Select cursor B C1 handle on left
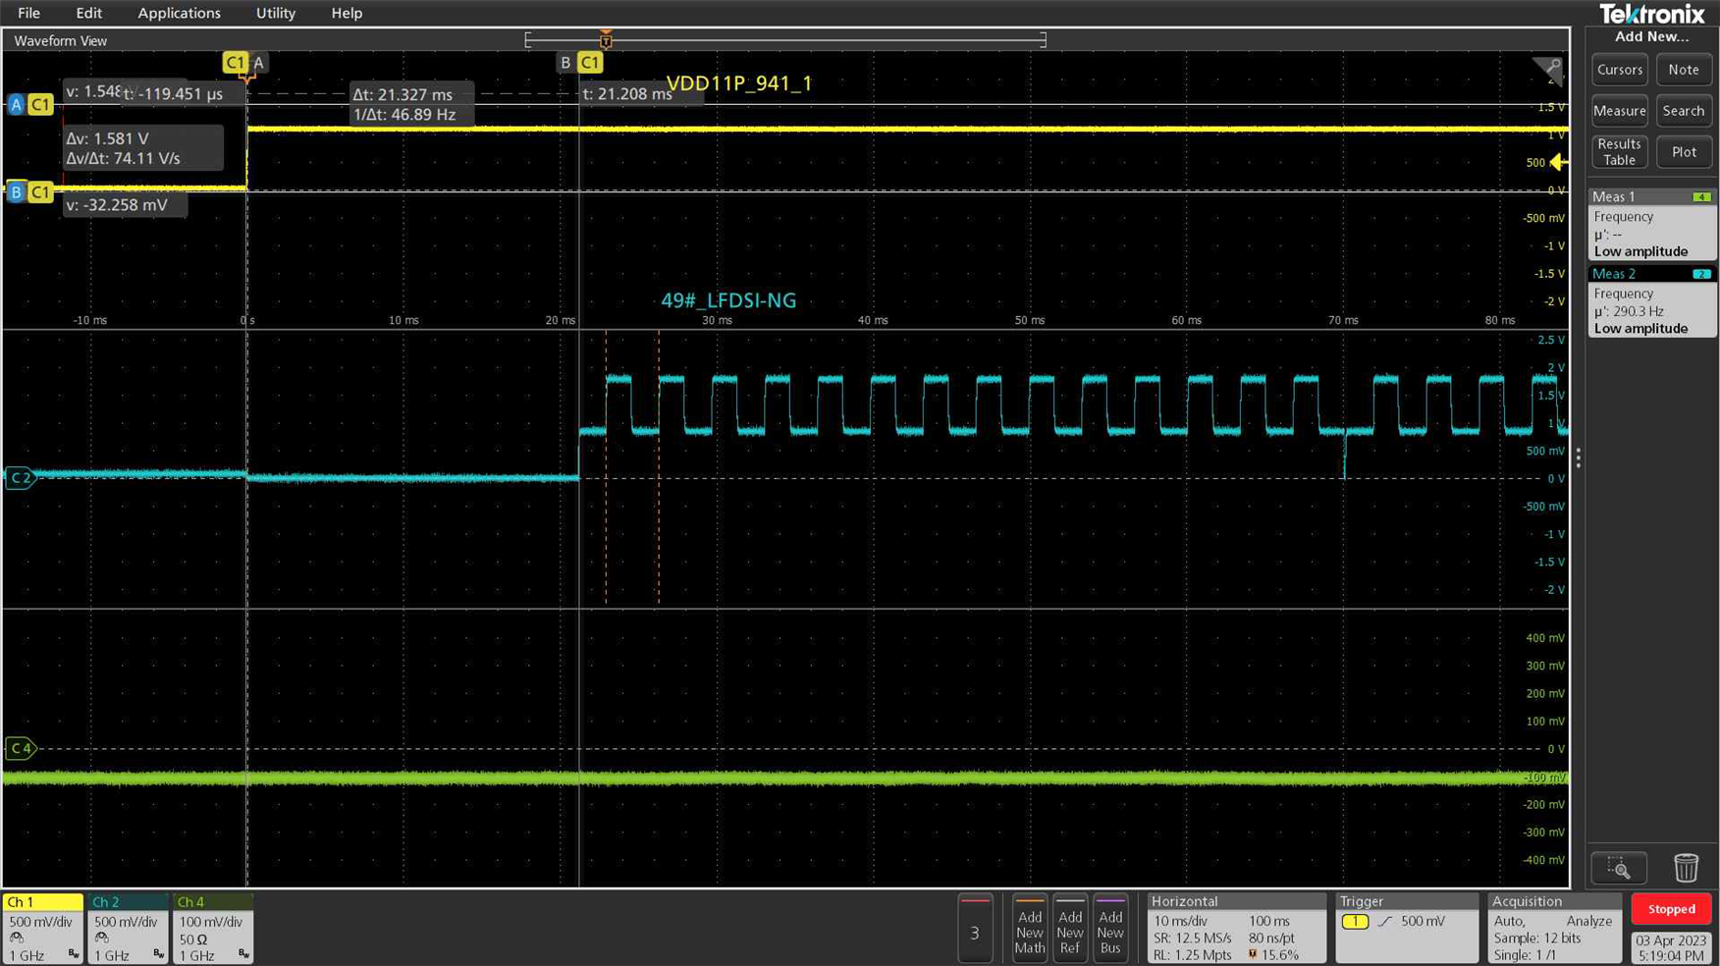1720x966 pixels. [29, 192]
